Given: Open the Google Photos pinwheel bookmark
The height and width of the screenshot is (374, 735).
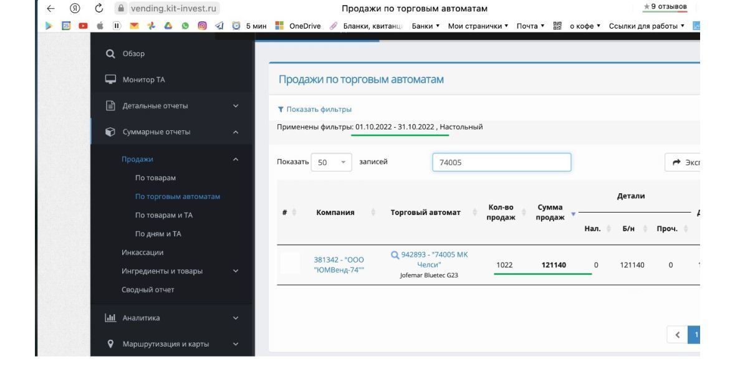Looking at the screenshot, I should click(x=151, y=26).
